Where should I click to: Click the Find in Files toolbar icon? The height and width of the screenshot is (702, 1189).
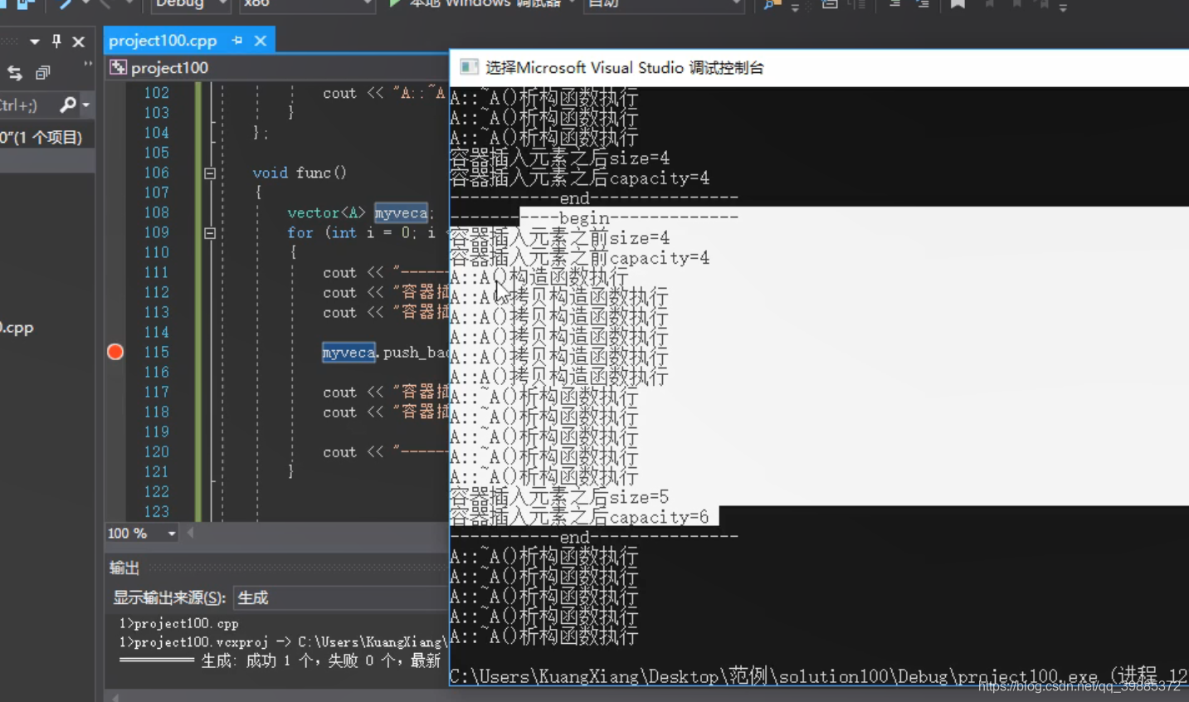click(x=772, y=4)
